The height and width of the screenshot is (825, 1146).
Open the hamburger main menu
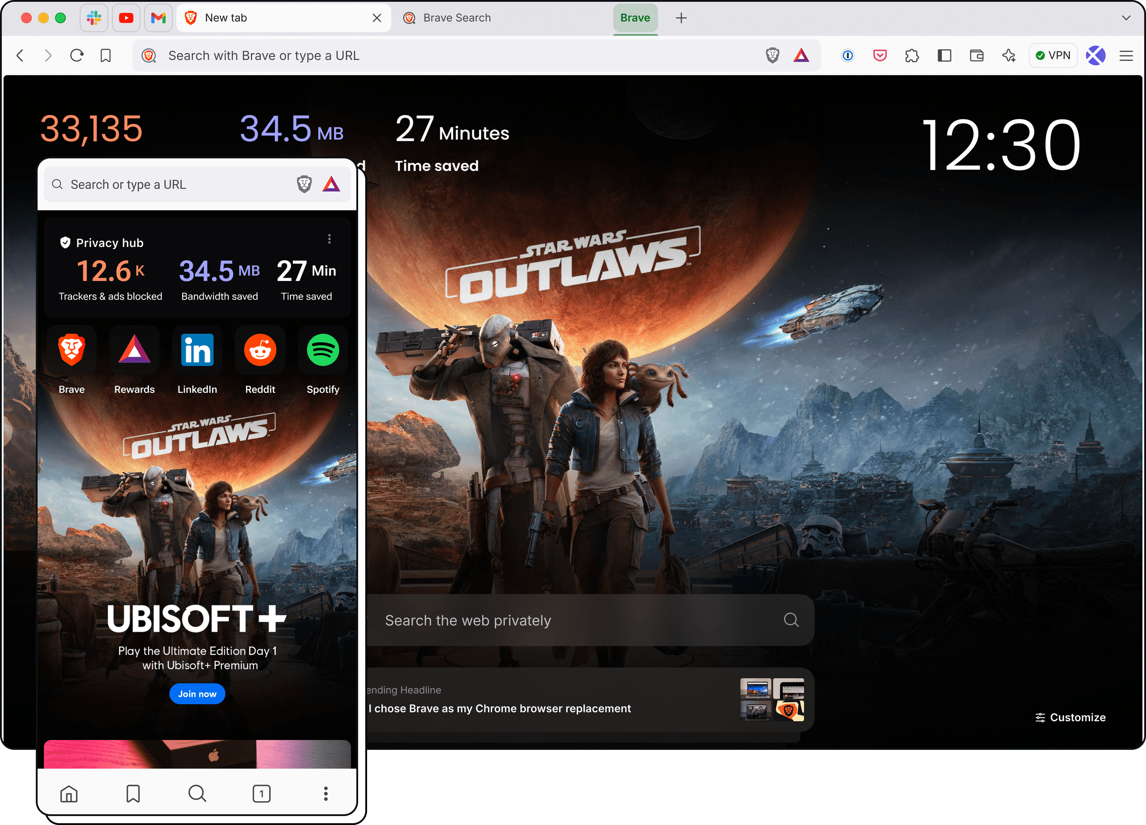(x=1126, y=55)
